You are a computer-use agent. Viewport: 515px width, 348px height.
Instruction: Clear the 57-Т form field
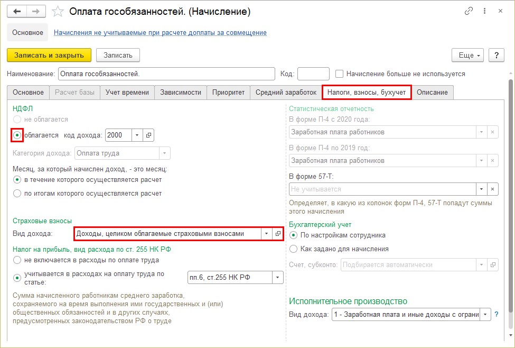pos(492,189)
